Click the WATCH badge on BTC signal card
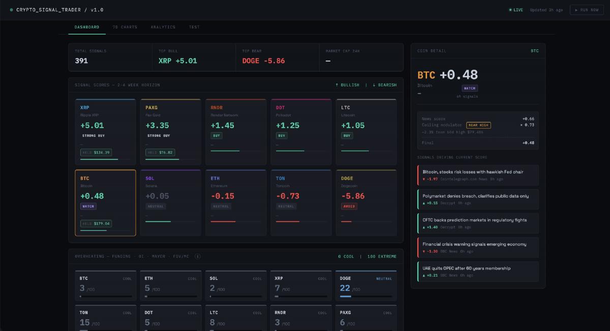The width and height of the screenshot is (610, 331). [x=88, y=206]
